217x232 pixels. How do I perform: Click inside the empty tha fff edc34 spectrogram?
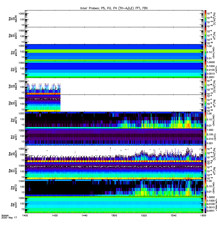click(114, 19)
